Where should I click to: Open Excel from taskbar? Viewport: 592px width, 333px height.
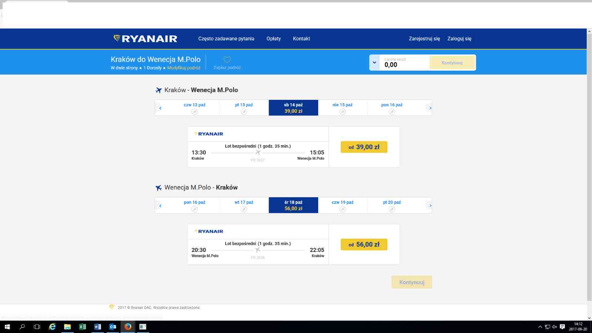[83, 327]
